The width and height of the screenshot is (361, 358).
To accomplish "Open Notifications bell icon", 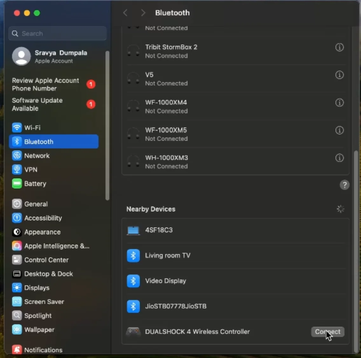I will [x=17, y=350].
